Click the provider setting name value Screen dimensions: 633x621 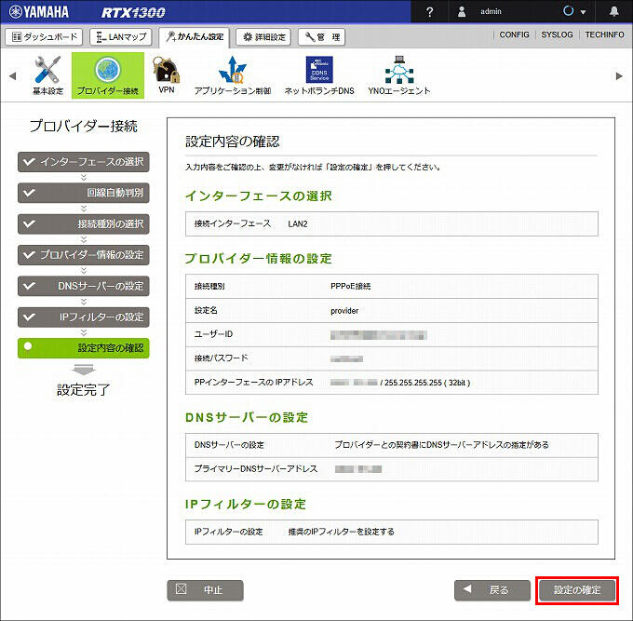pyautogui.click(x=344, y=311)
